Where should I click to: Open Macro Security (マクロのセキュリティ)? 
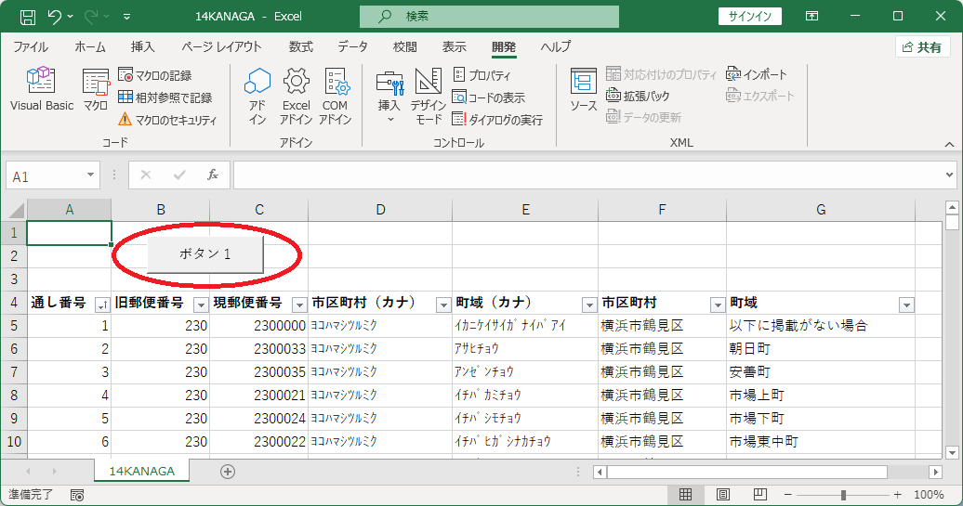pyautogui.click(x=167, y=120)
